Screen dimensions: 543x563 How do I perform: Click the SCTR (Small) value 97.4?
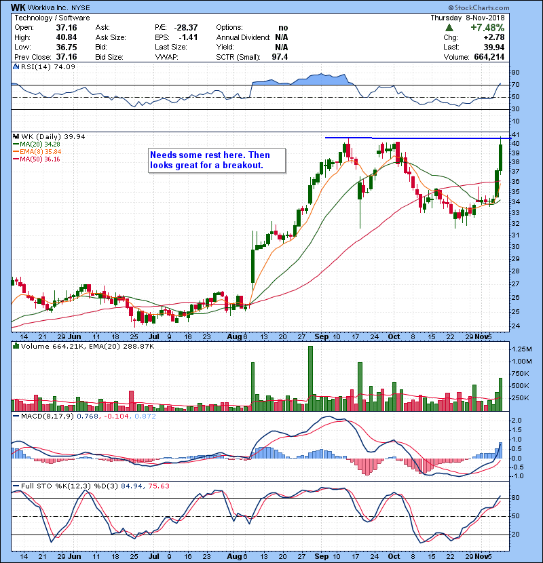click(280, 57)
